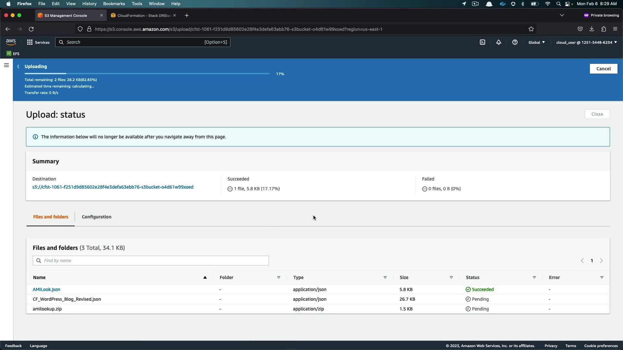Click the upload progress bar
The image size is (623, 350).
[147, 74]
